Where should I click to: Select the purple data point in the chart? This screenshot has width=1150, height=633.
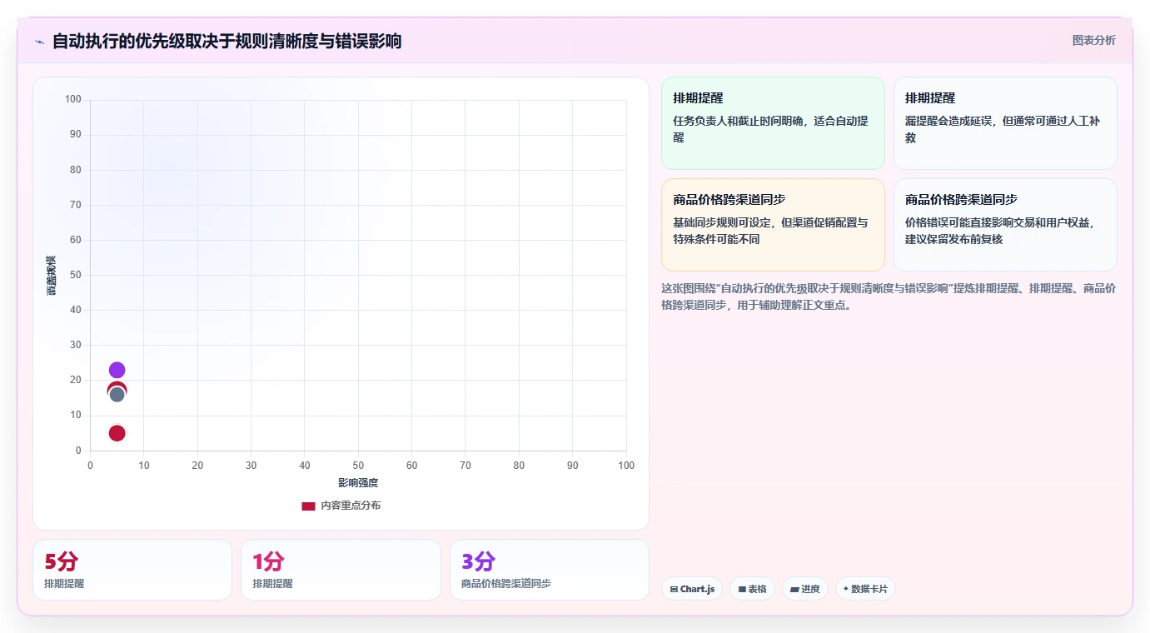pyautogui.click(x=117, y=370)
